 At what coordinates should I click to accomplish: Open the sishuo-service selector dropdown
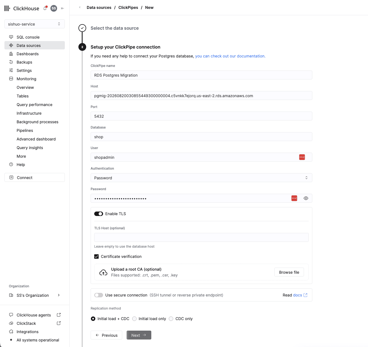coord(35,24)
